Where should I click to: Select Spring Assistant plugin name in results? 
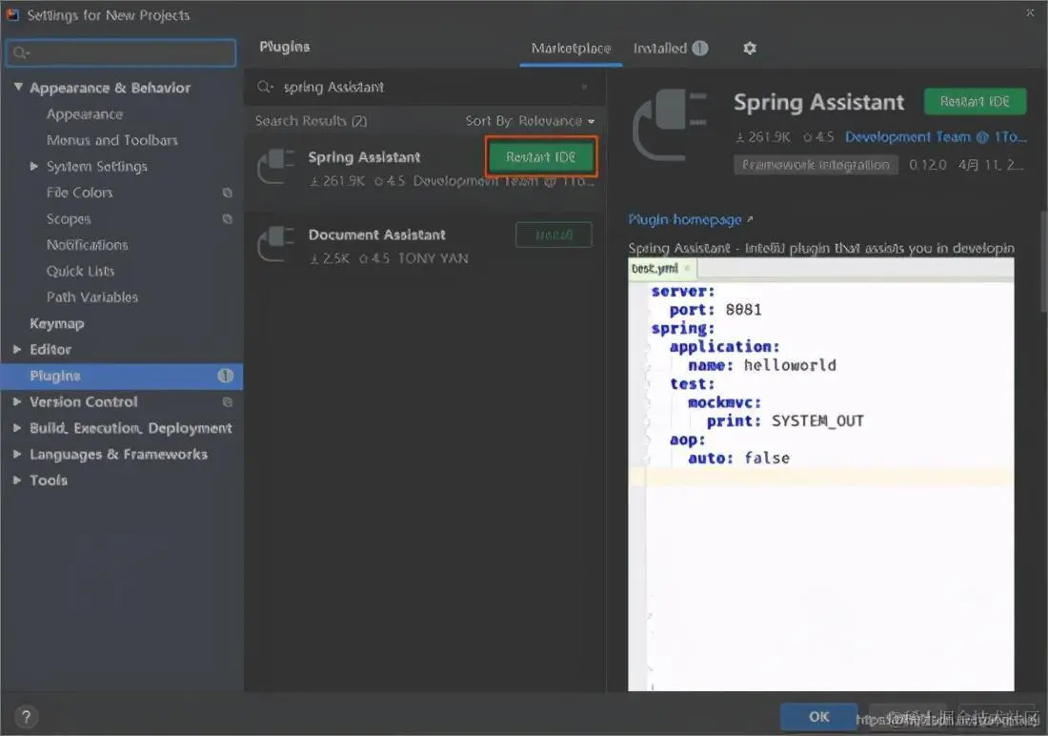tap(364, 157)
